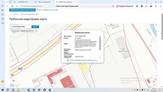Zoom in the map with plus button
The height and width of the screenshot is (92, 163).
154,82
